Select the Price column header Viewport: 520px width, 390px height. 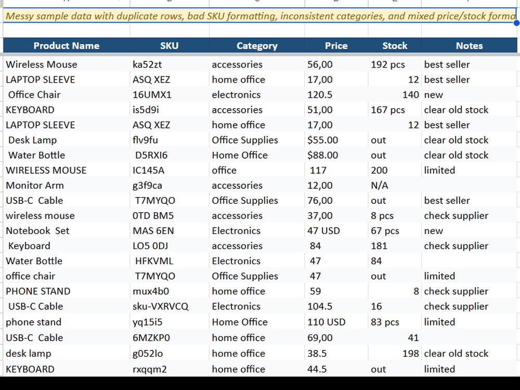(336, 45)
